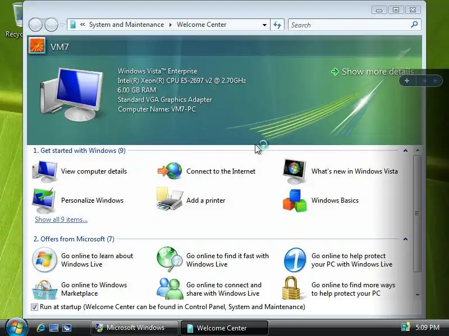The image size is (449, 336).
Task: Click the arrow after System and Maintenance breadcrumb
Action: click(171, 25)
